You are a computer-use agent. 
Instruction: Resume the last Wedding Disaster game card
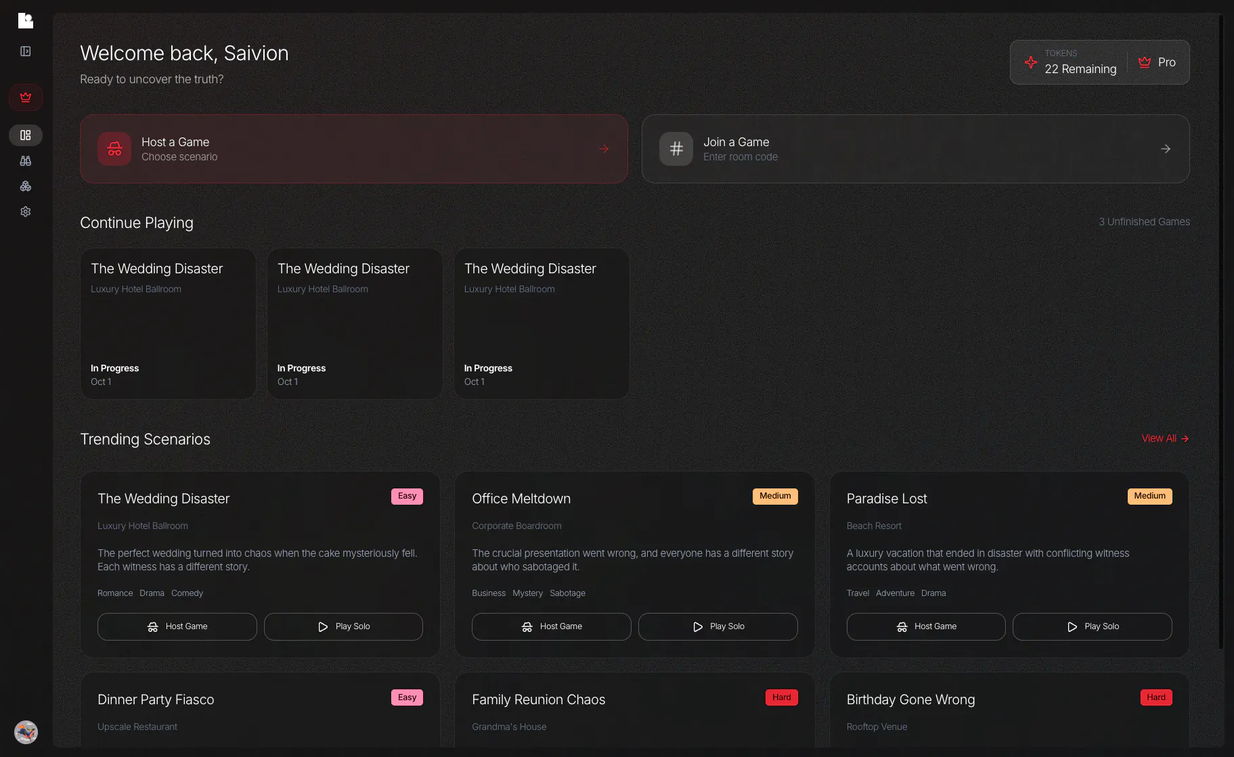coord(542,323)
